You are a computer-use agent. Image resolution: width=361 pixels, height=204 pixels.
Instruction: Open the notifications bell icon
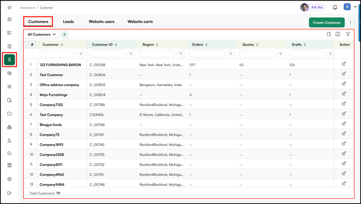click(335, 8)
